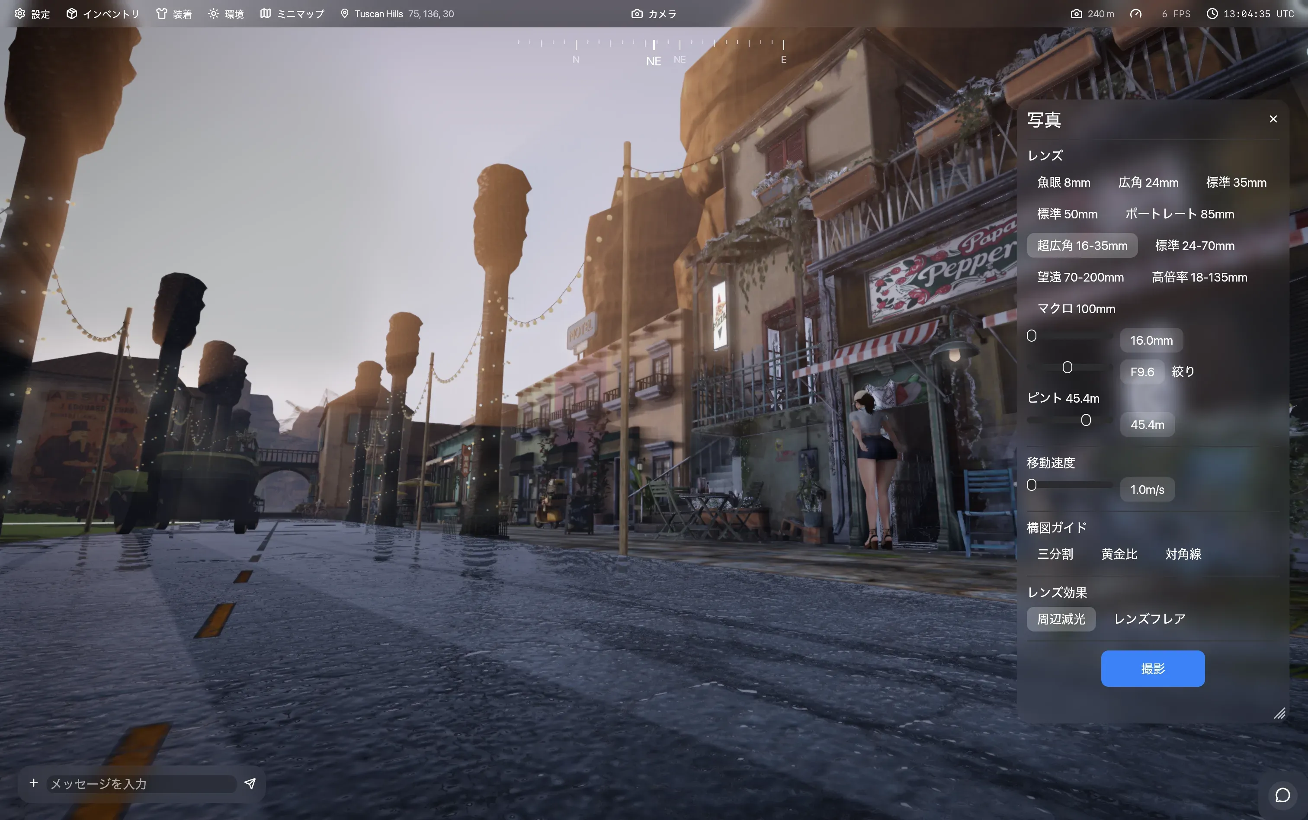
Task: Open the ミニマップ map icon
Action: (265, 13)
